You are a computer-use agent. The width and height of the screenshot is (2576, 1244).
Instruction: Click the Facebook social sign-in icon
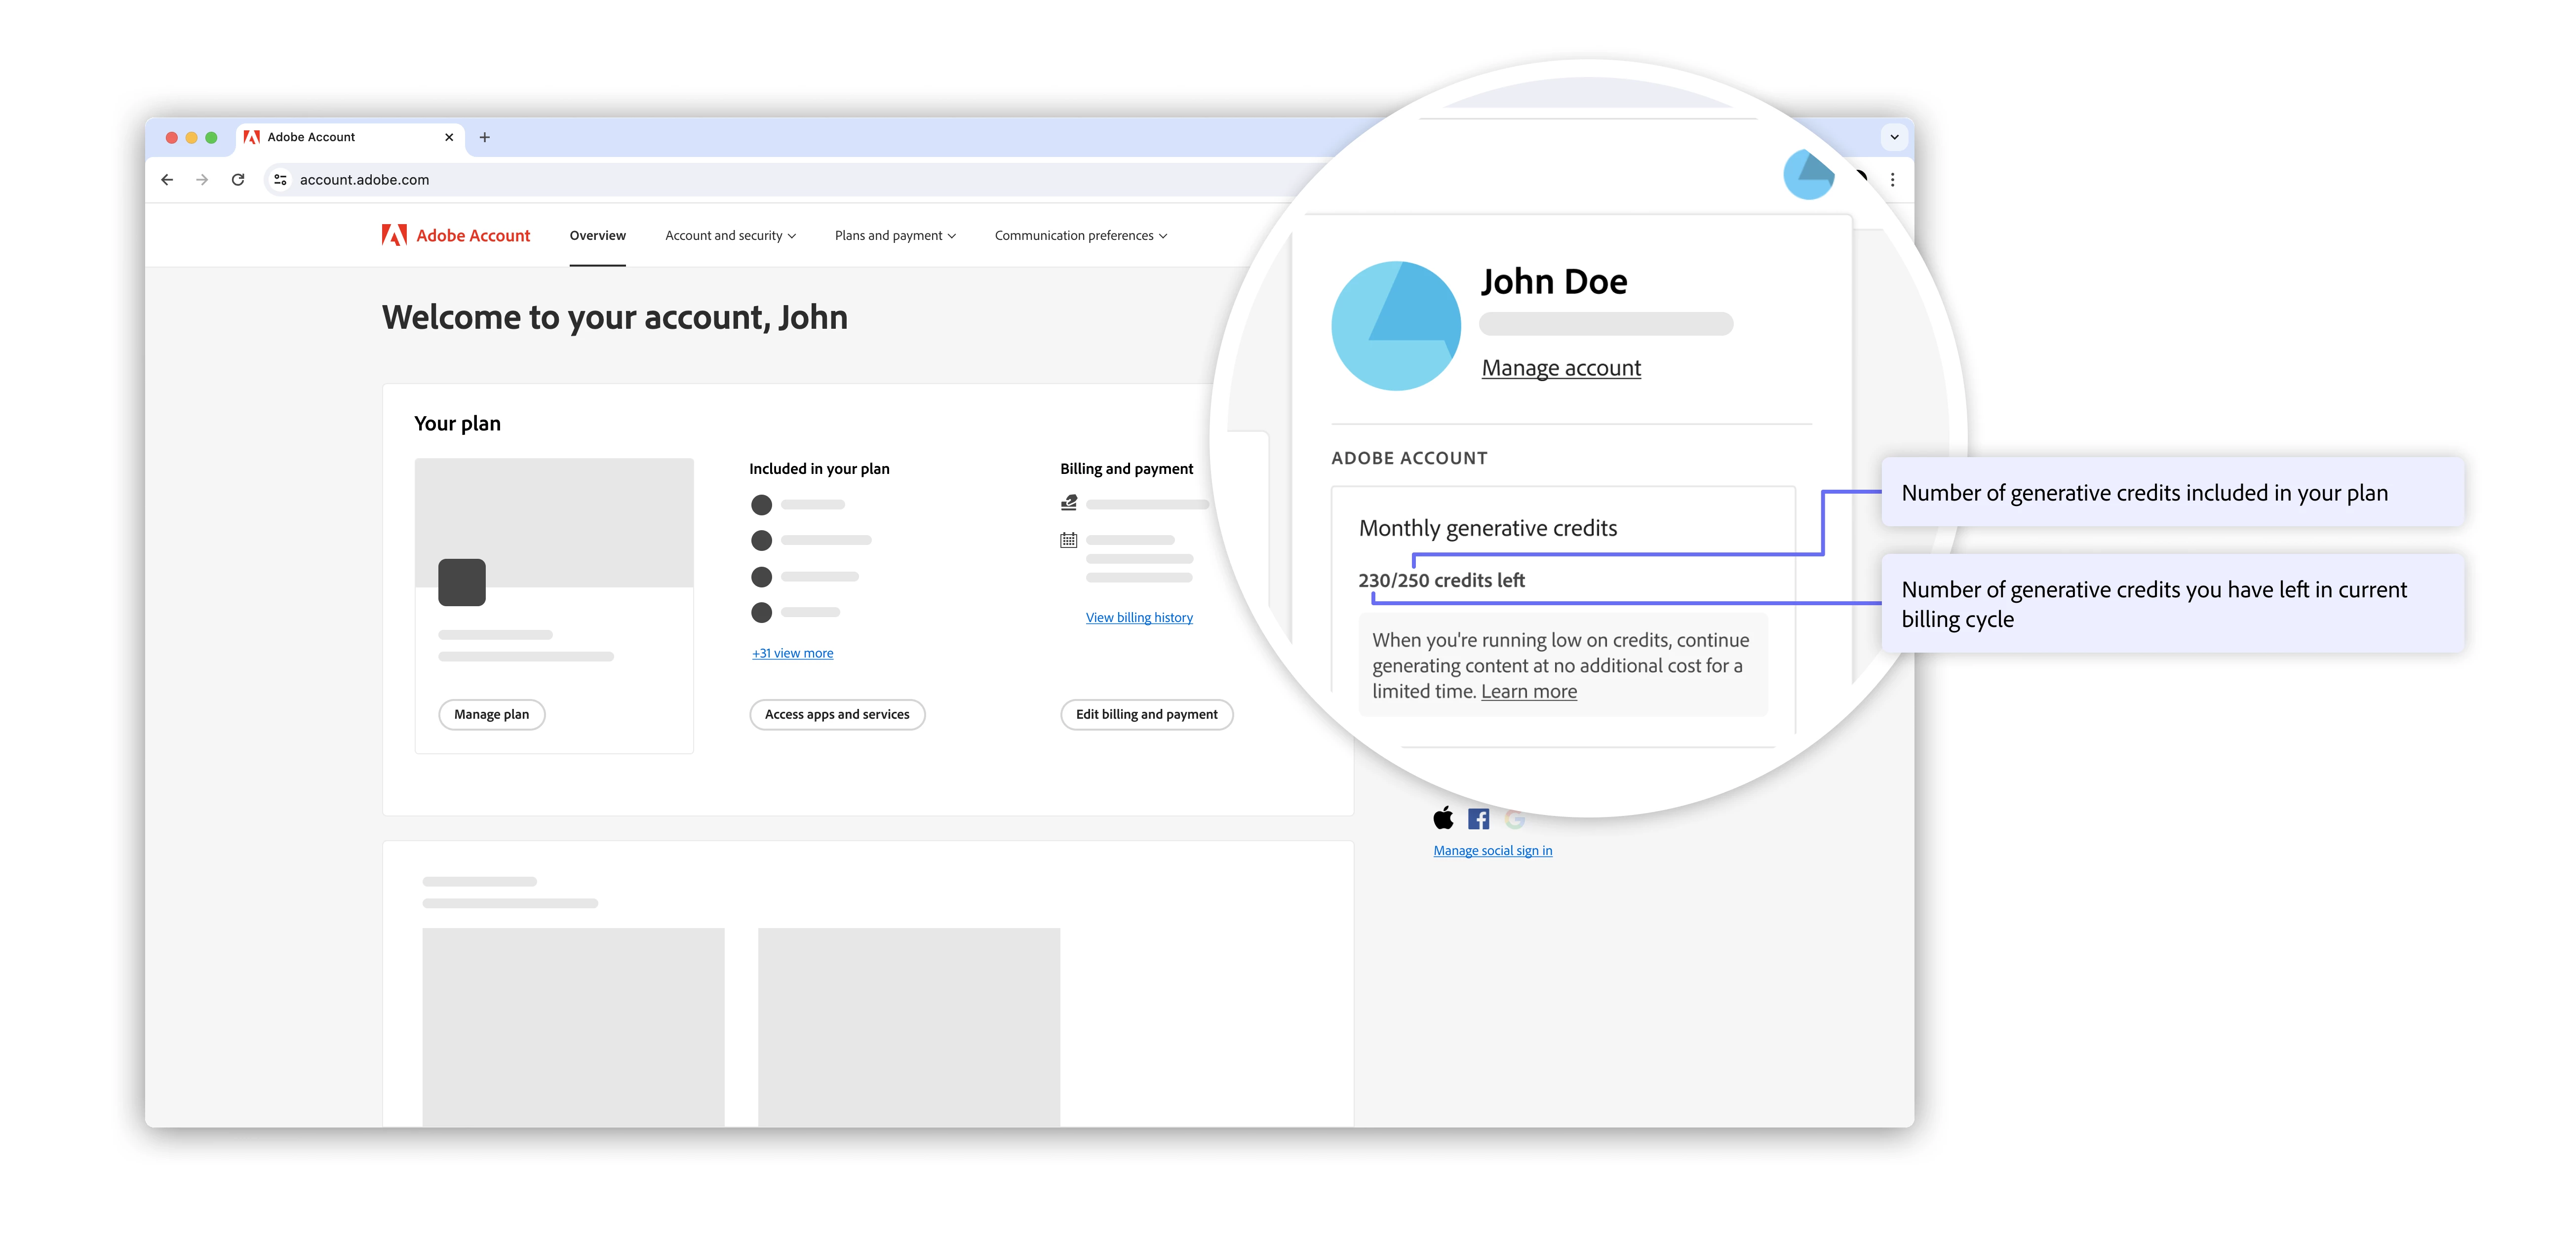click(1478, 819)
